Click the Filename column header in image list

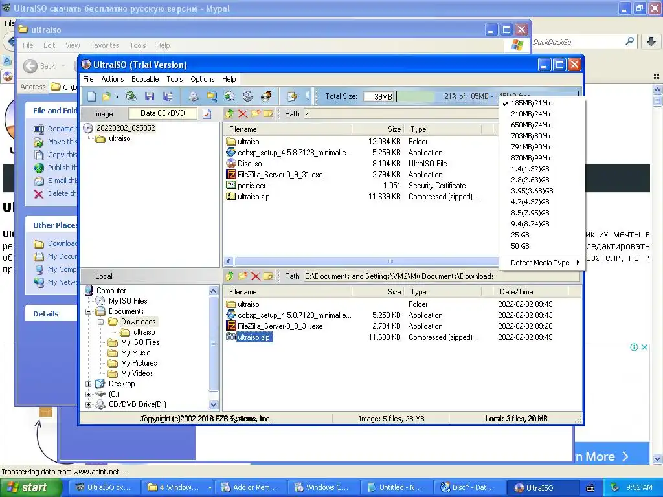pyautogui.click(x=288, y=129)
